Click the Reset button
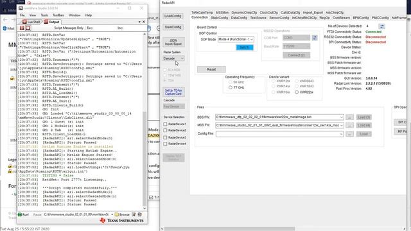 click(211, 69)
